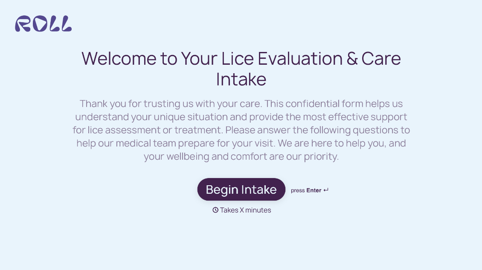The height and width of the screenshot is (270, 482).
Task: Select the confidential form description paragraph
Action: click(241, 130)
